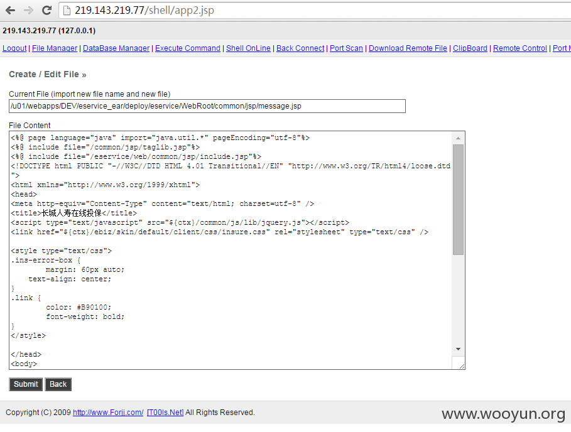Screen dimensions: 571x432
Task: Click the textarea scrollbar down arrow
Action: click(458, 349)
